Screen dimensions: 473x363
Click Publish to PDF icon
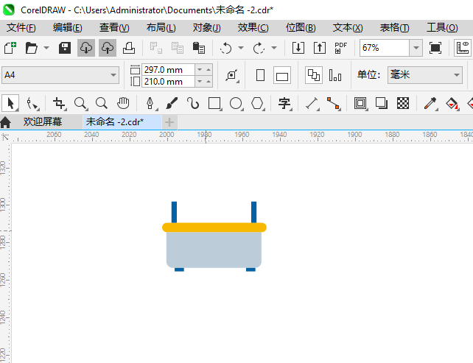point(341,48)
